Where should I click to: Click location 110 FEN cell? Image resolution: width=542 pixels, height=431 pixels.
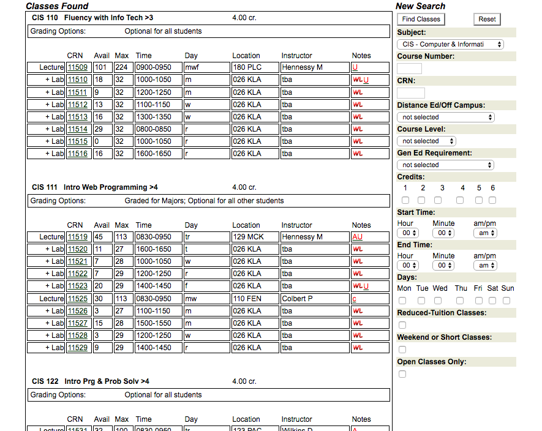[255, 299]
